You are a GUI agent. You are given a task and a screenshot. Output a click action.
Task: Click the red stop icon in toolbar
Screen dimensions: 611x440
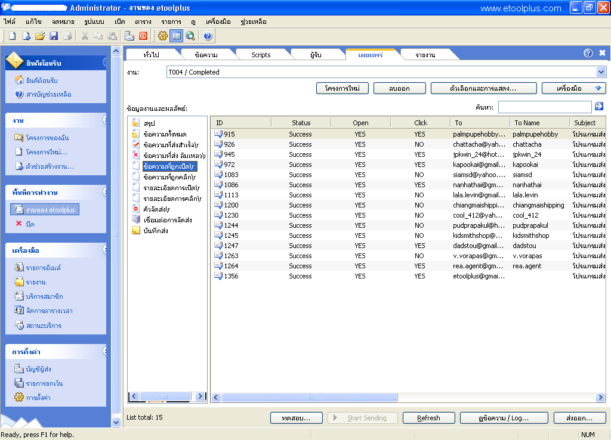tap(143, 36)
